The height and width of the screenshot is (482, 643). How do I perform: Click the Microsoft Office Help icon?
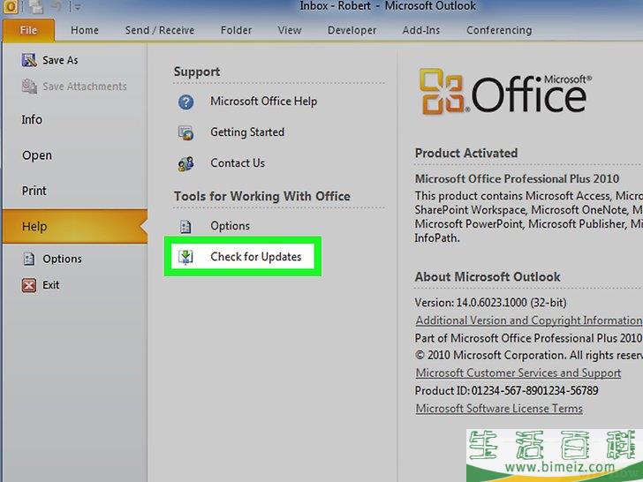(x=185, y=102)
